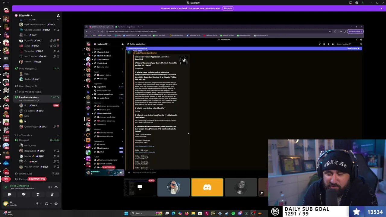Open the Discord home button in corner
Image resolution: width=386 pixels, height=217 pixels.
[6, 9]
